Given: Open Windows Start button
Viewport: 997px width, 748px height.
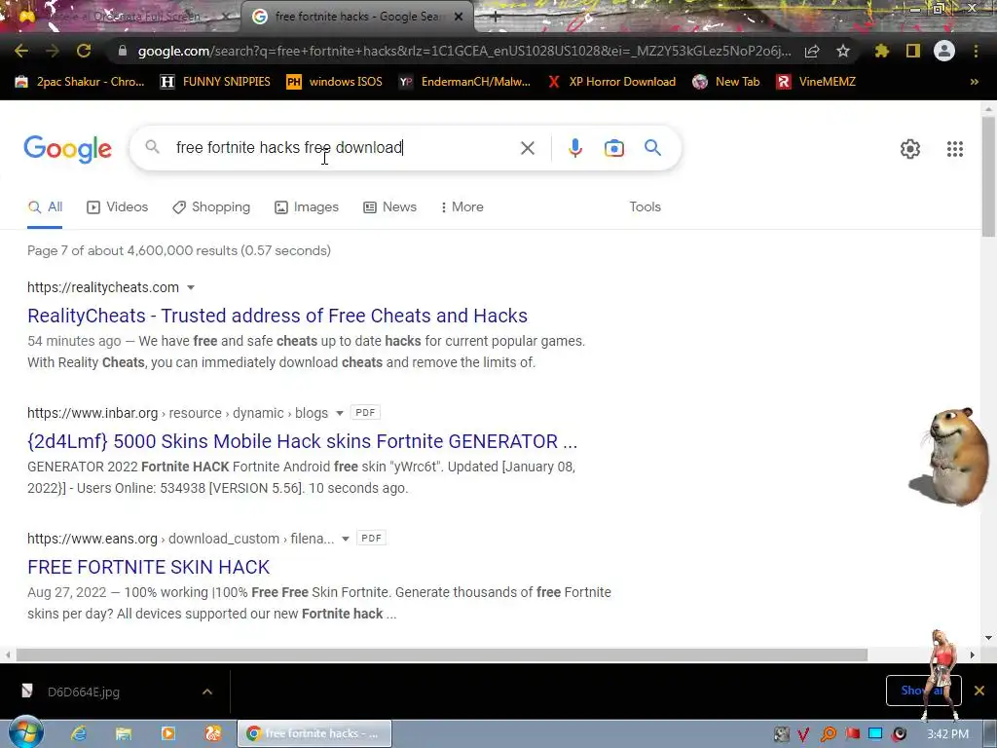Looking at the screenshot, I should click(x=26, y=733).
